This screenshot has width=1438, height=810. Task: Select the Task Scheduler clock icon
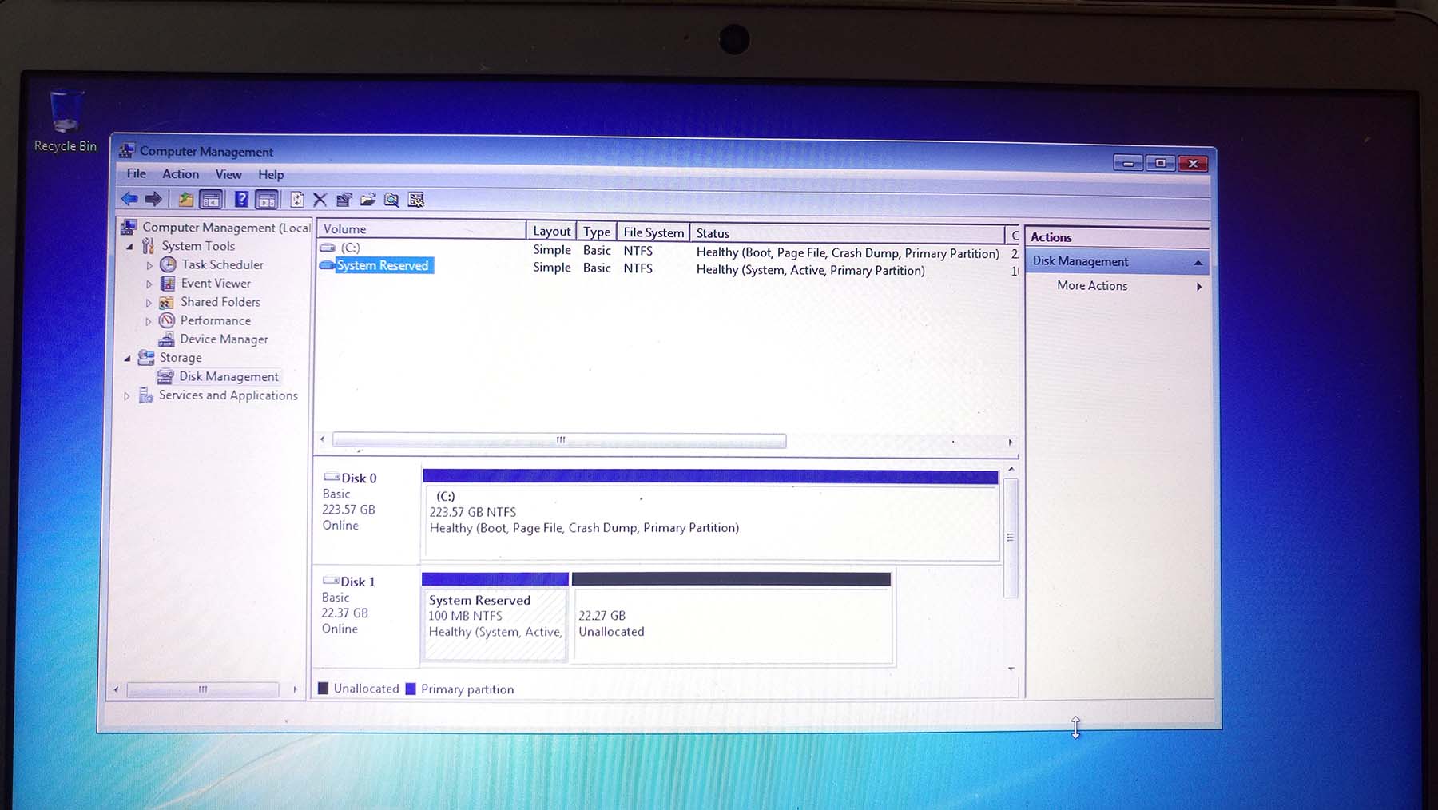tap(168, 264)
